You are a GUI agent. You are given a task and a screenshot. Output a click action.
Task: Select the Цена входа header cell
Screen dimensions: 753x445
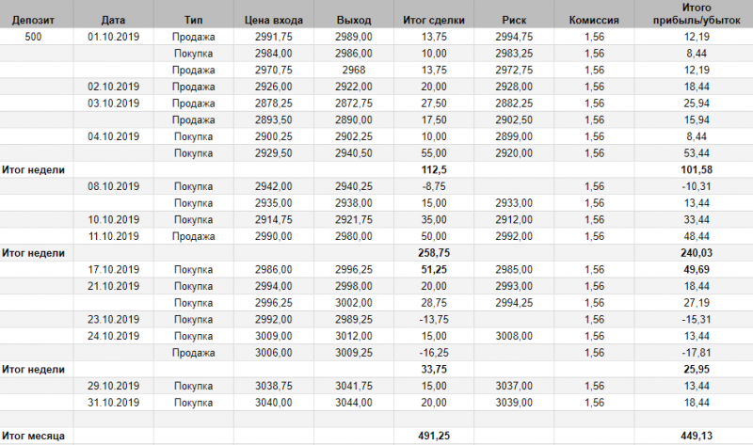pos(271,19)
